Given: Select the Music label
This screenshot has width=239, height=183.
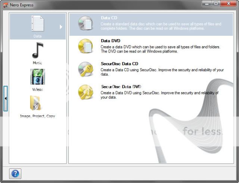Looking at the screenshot, I should 37,63.
